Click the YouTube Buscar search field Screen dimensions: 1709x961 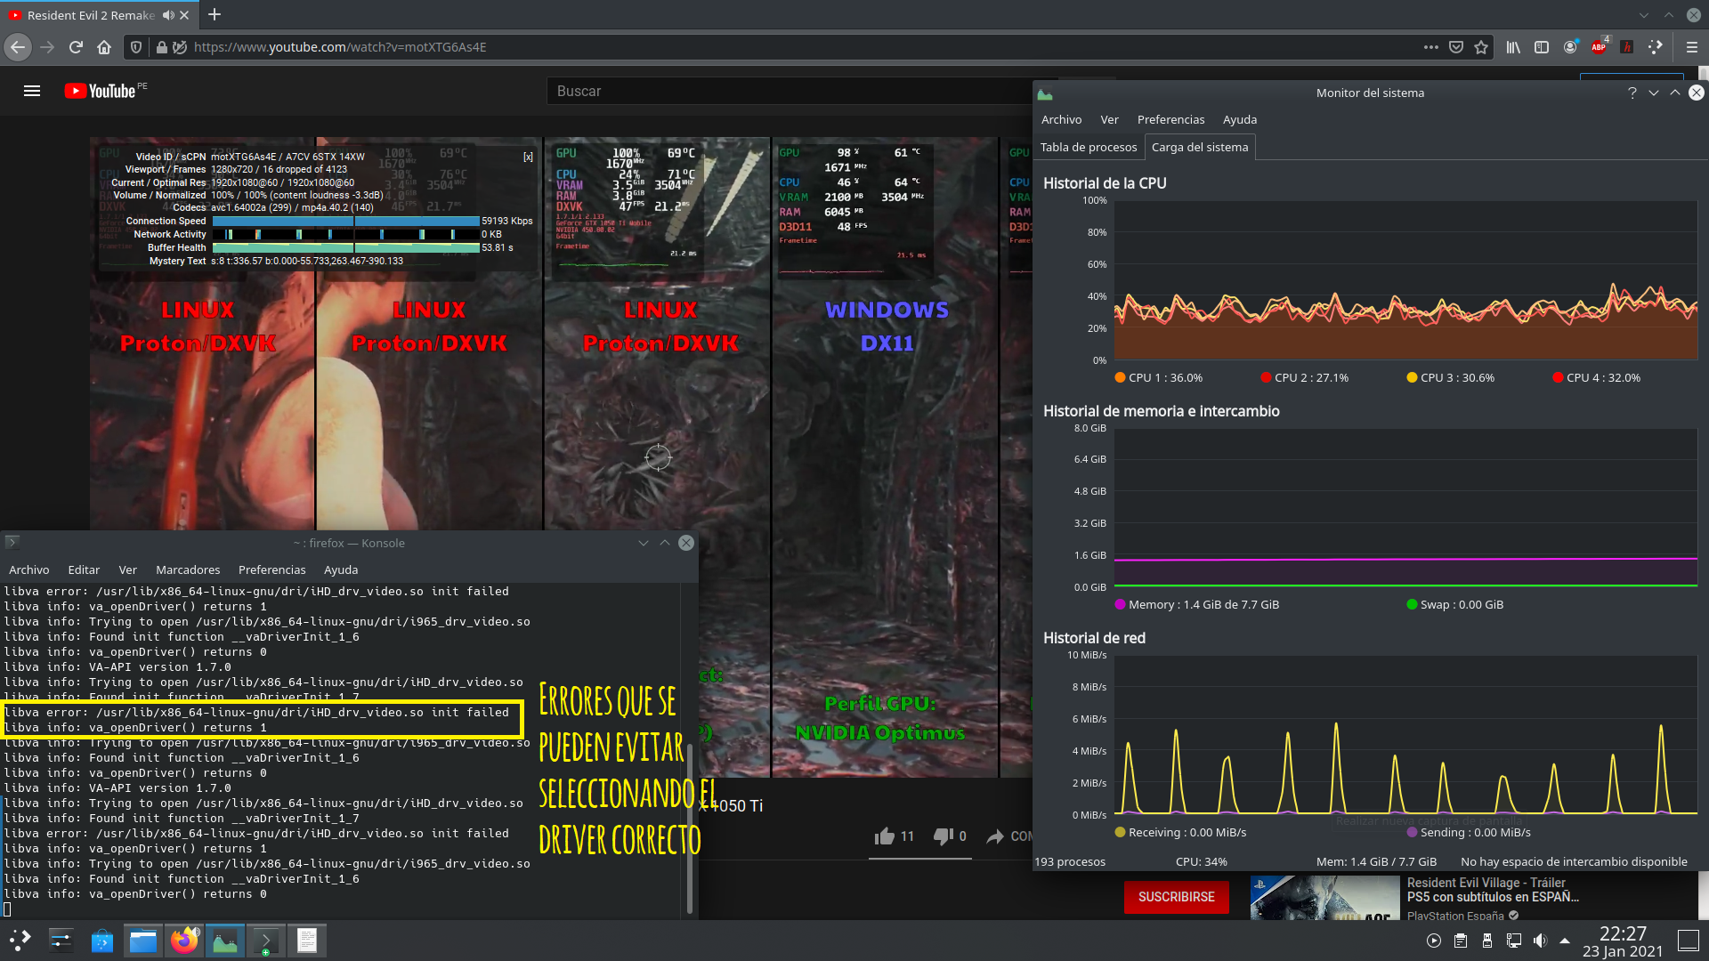pyautogui.click(x=783, y=91)
